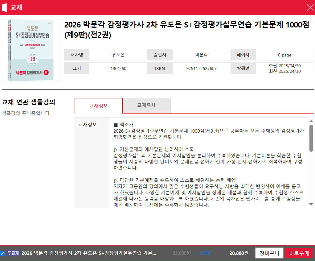Click author value 유도은
Image resolution: width=315 pixels, height=261 pixels.
click(118, 55)
